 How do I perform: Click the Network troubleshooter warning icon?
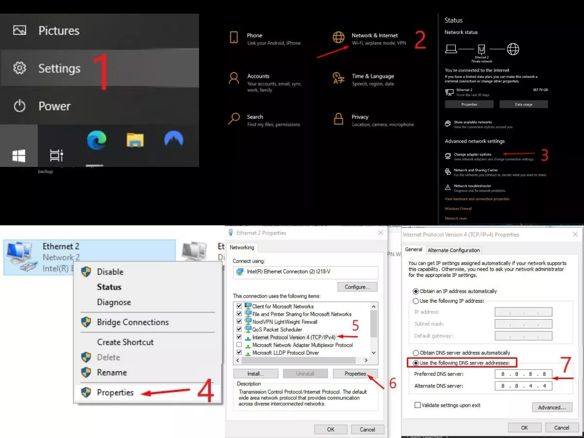tap(448, 187)
